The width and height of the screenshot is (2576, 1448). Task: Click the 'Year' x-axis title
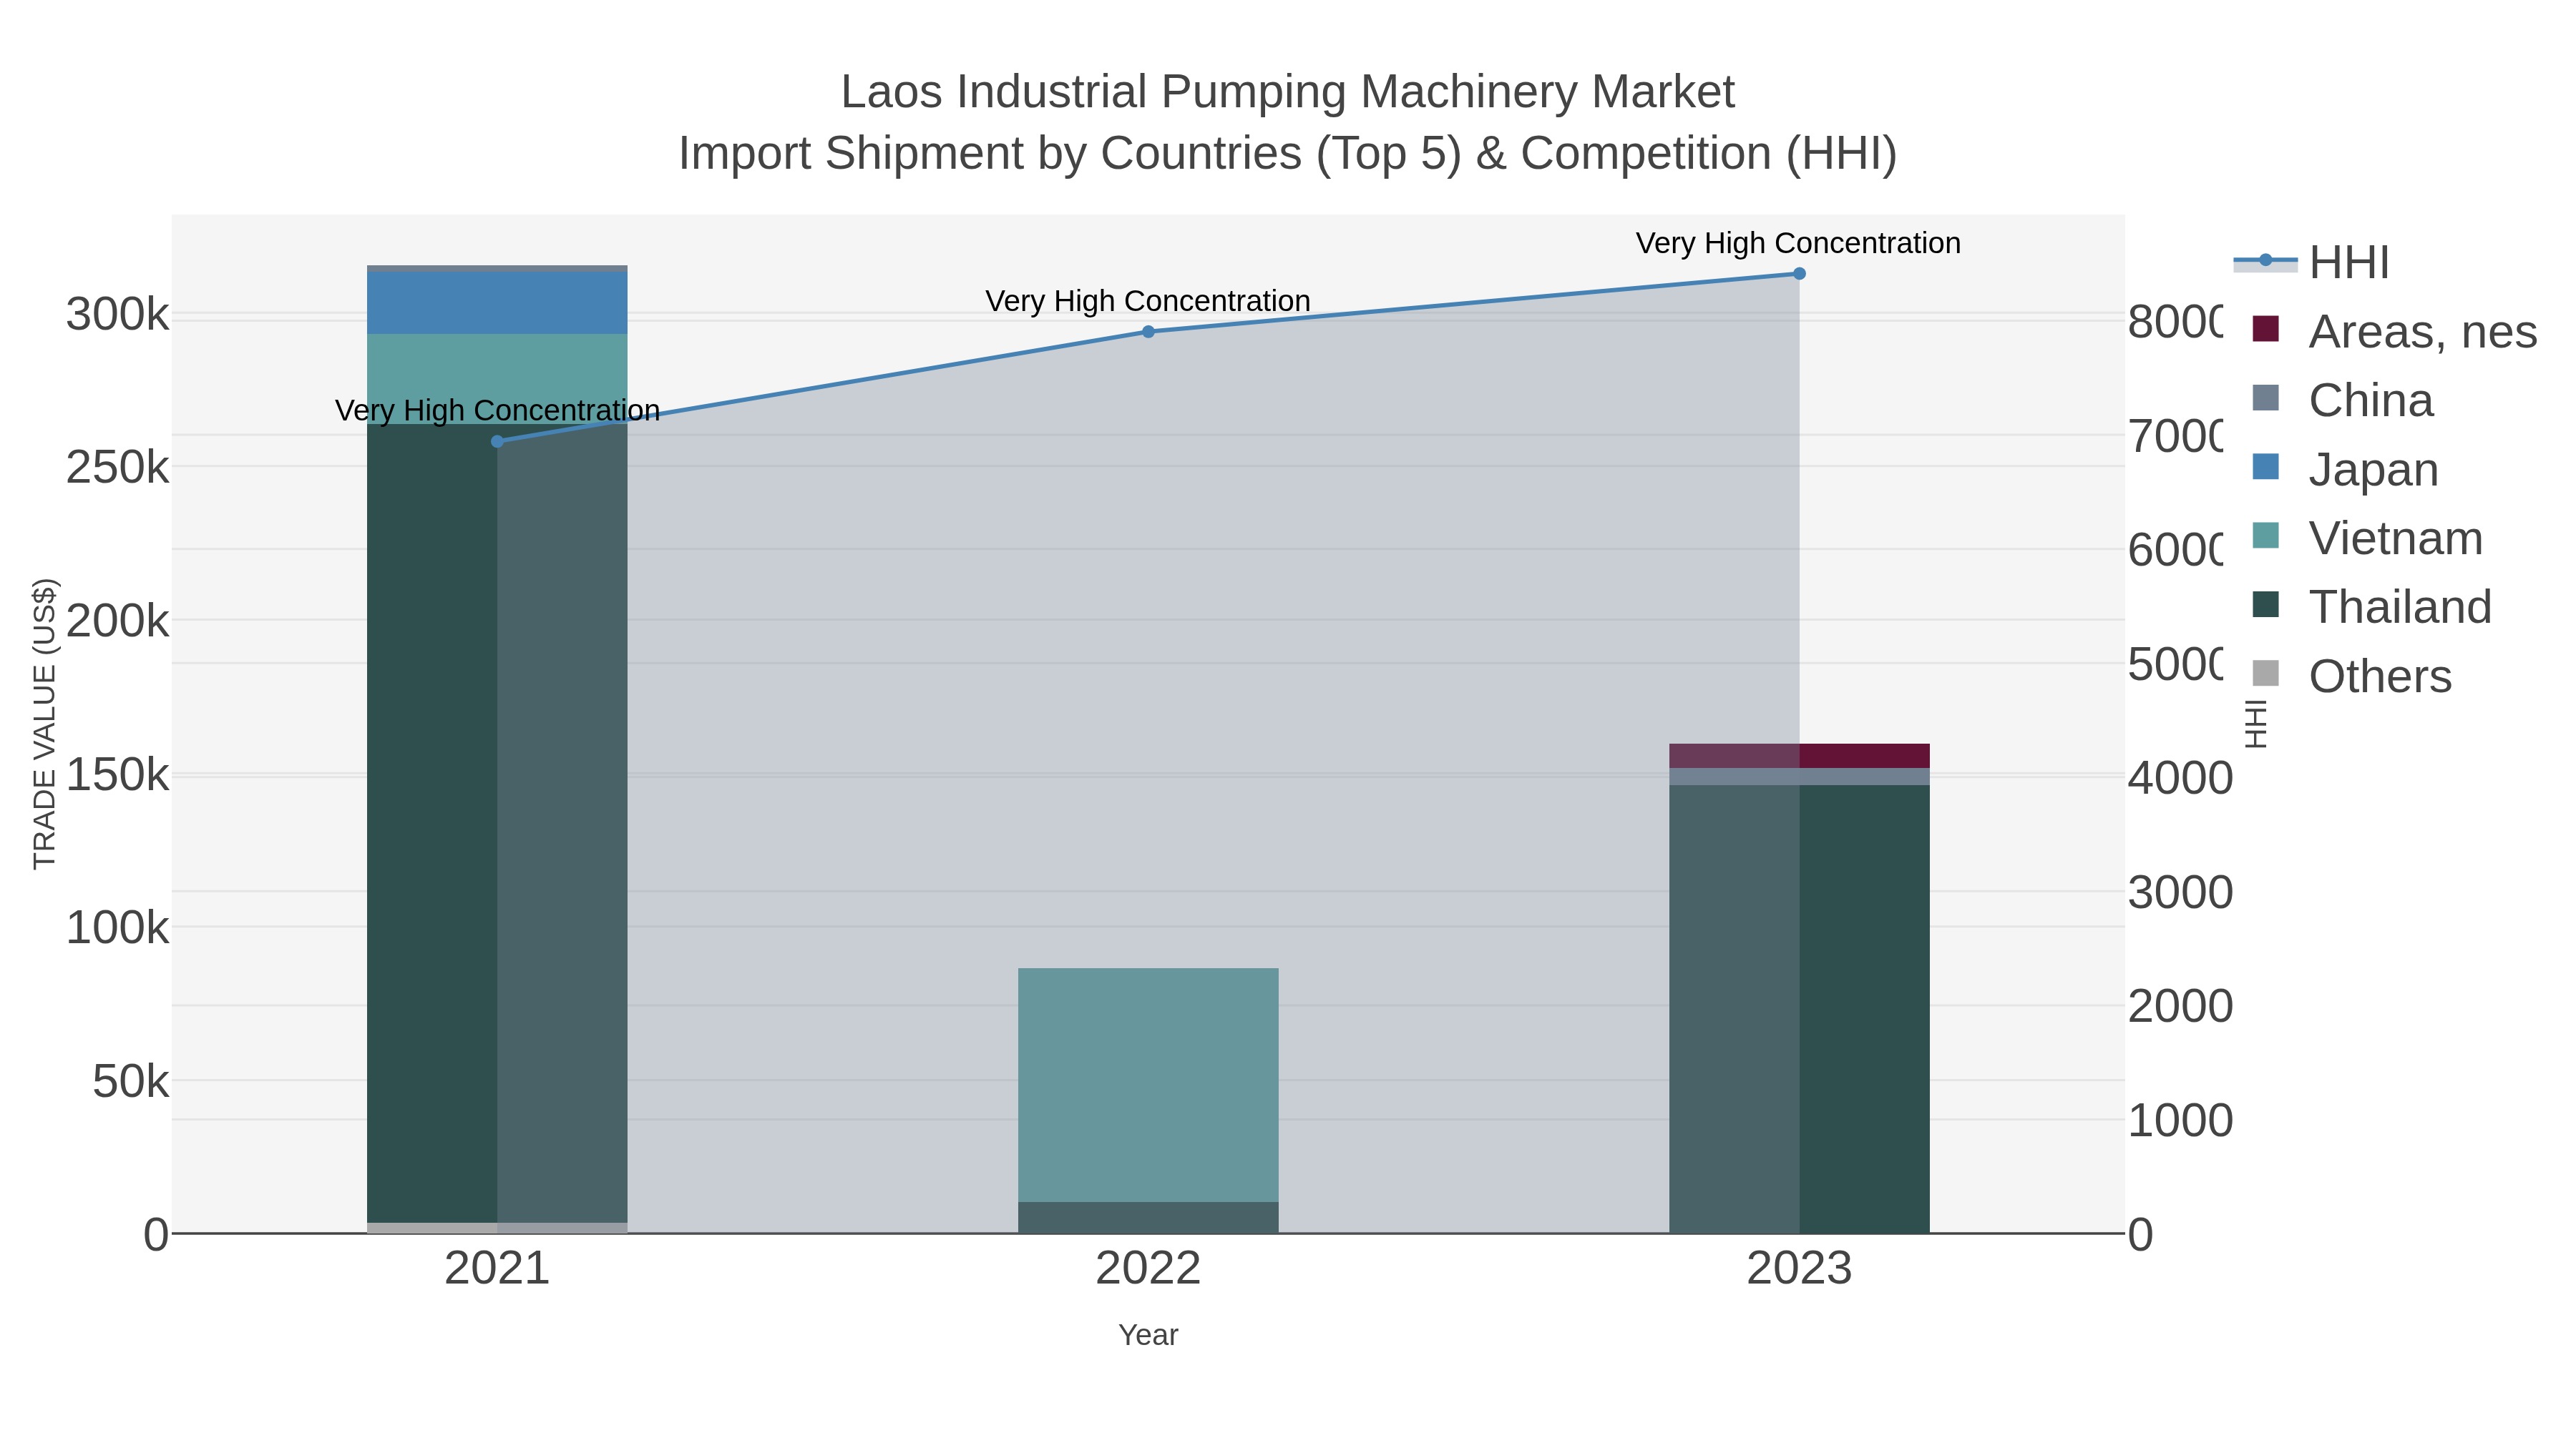(x=1148, y=1335)
